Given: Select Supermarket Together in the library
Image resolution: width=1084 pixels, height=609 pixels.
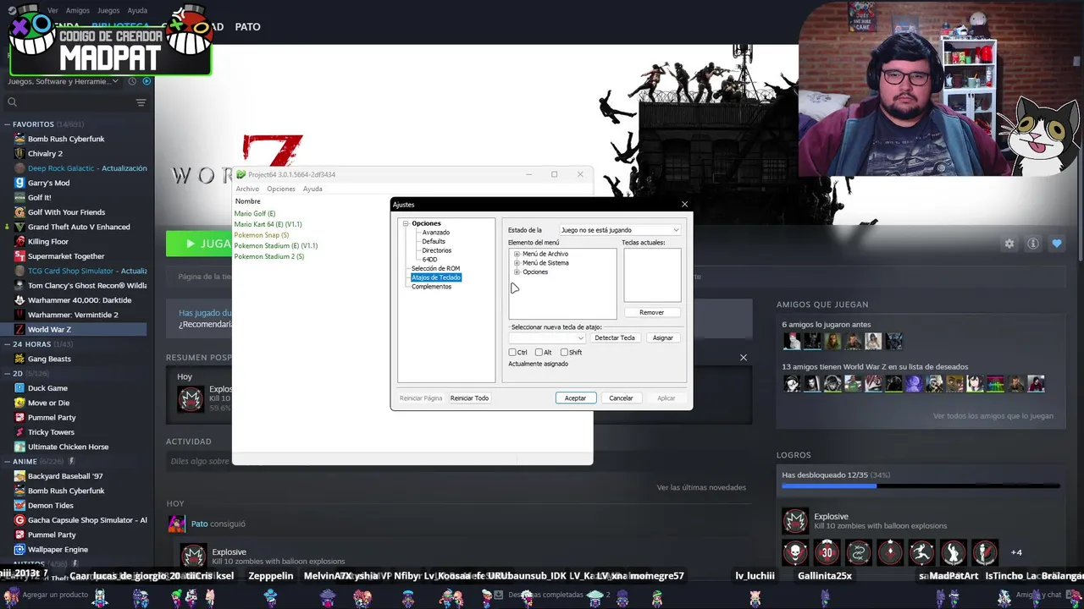Looking at the screenshot, I should coord(66,256).
